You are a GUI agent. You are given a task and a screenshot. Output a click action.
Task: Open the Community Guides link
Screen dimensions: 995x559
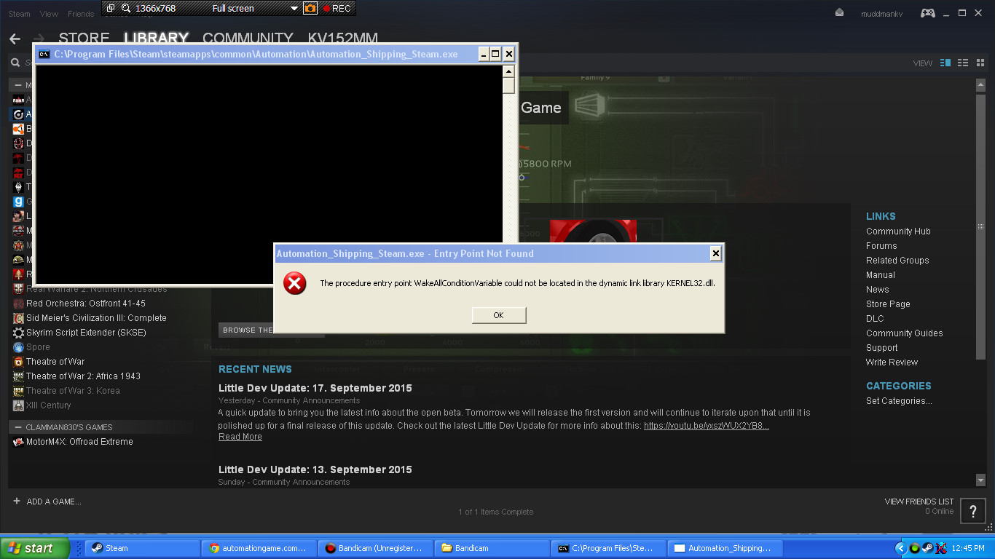pyautogui.click(x=904, y=333)
